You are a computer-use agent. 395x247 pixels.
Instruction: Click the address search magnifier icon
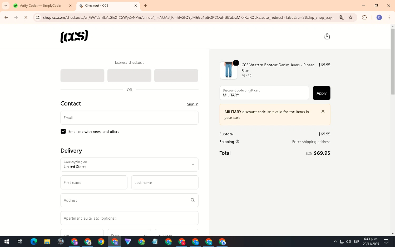pos(192,200)
